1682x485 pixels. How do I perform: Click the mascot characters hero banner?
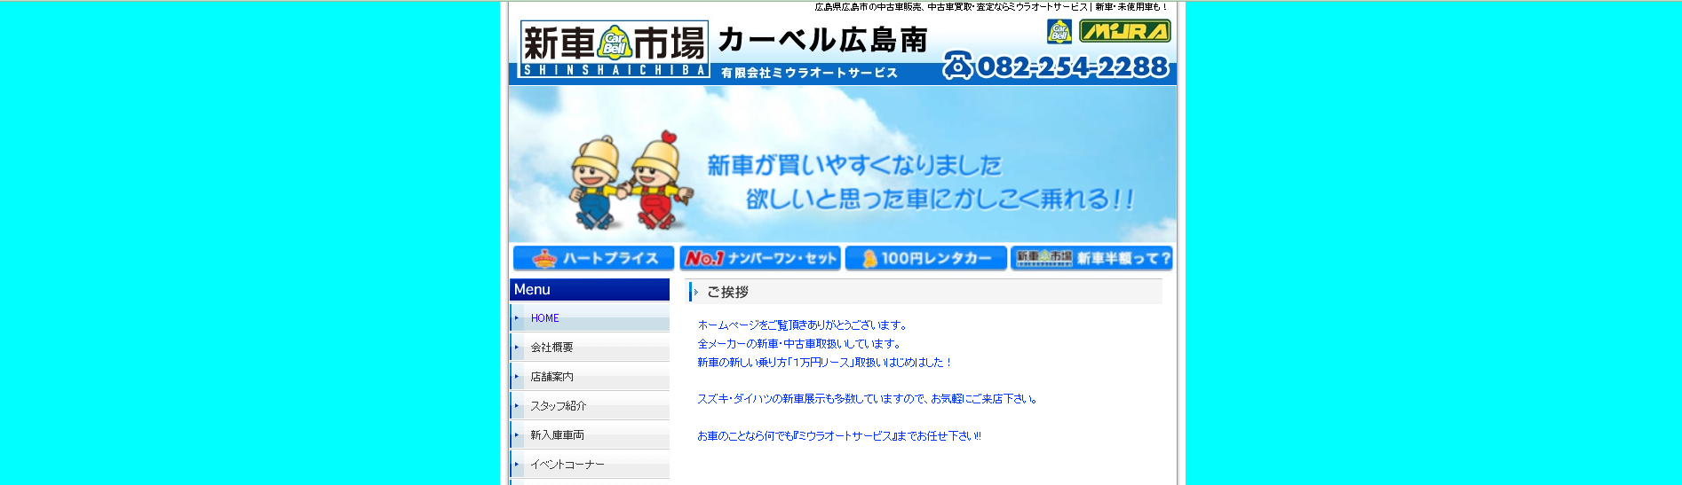842,164
